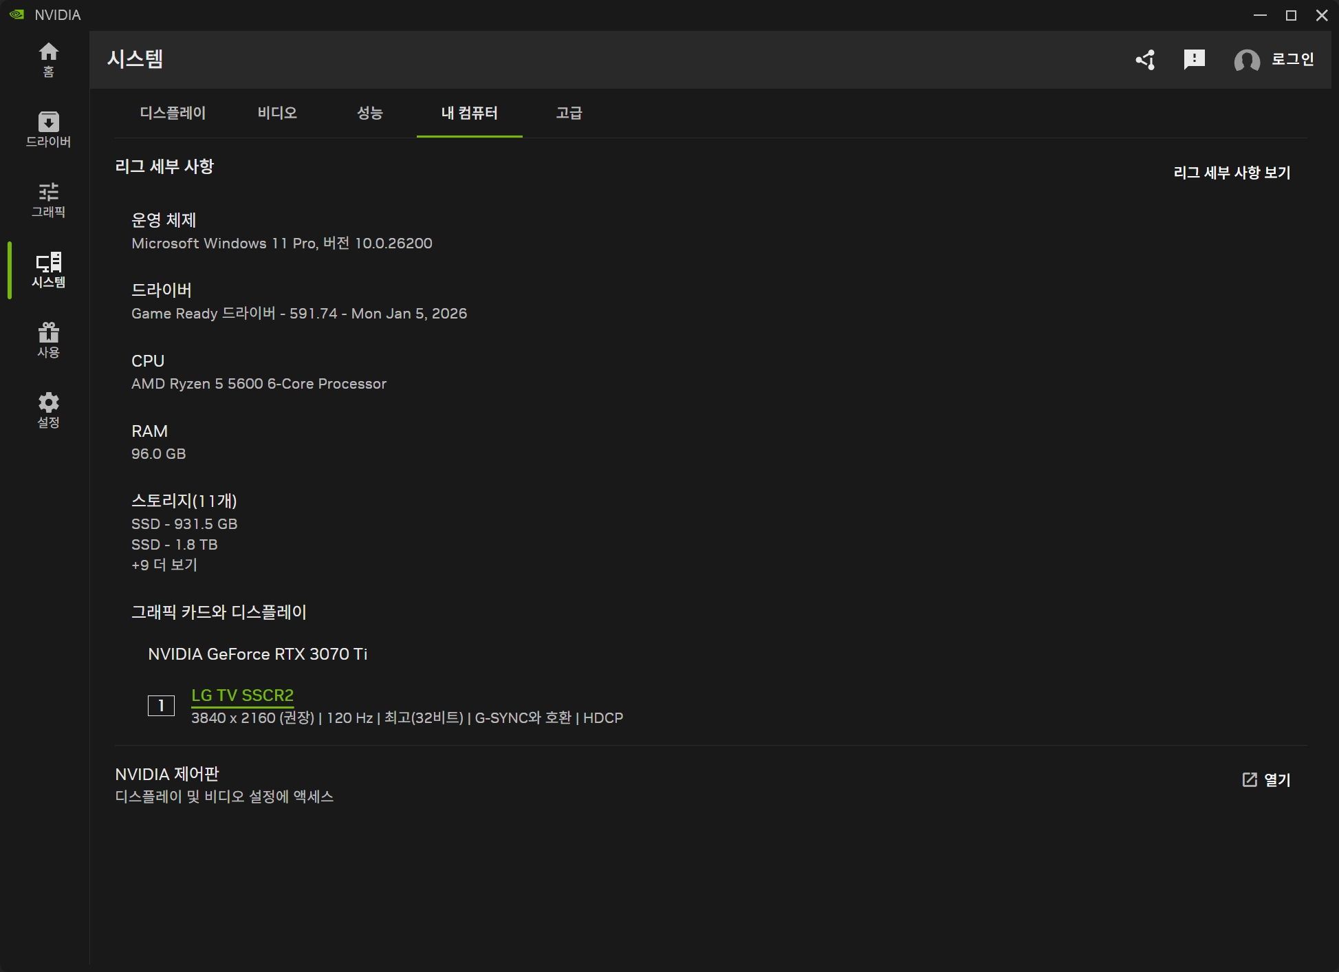Select the 내 컴퓨터 tab
The width and height of the screenshot is (1339, 972).
(x=469, y=113)
